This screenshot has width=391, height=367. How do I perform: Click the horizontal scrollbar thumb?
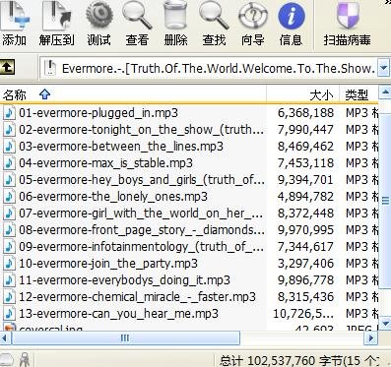tap(126, 337)
